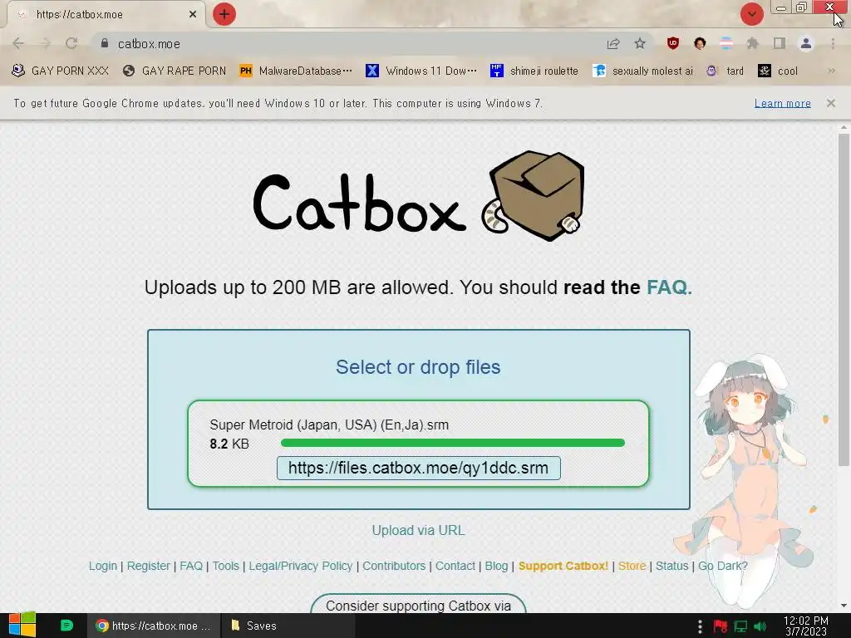Toggle dark mode with Go Dark?
Screen dimensions: 851x638
pos(722,566)
